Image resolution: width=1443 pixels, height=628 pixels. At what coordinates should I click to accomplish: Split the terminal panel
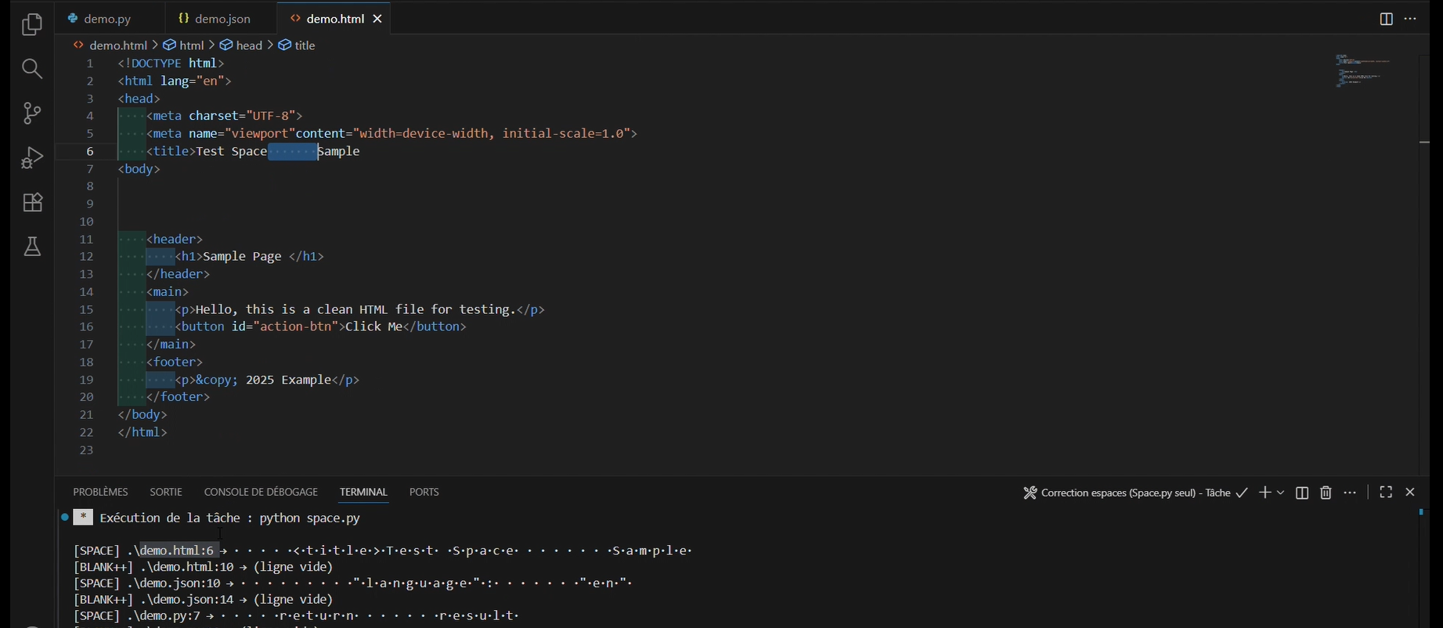click(1302, 493)
